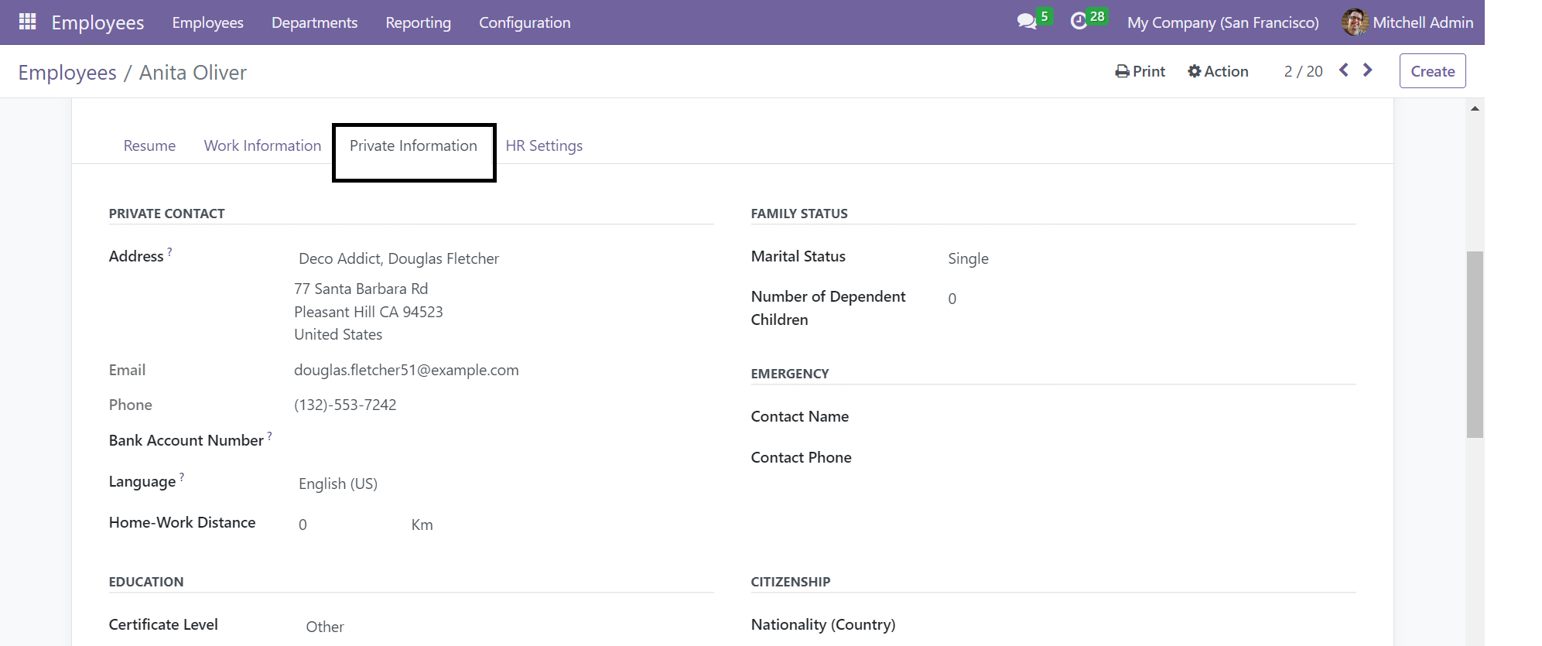
Task: Open the conversations chat icon
Action: (1027, 22)
